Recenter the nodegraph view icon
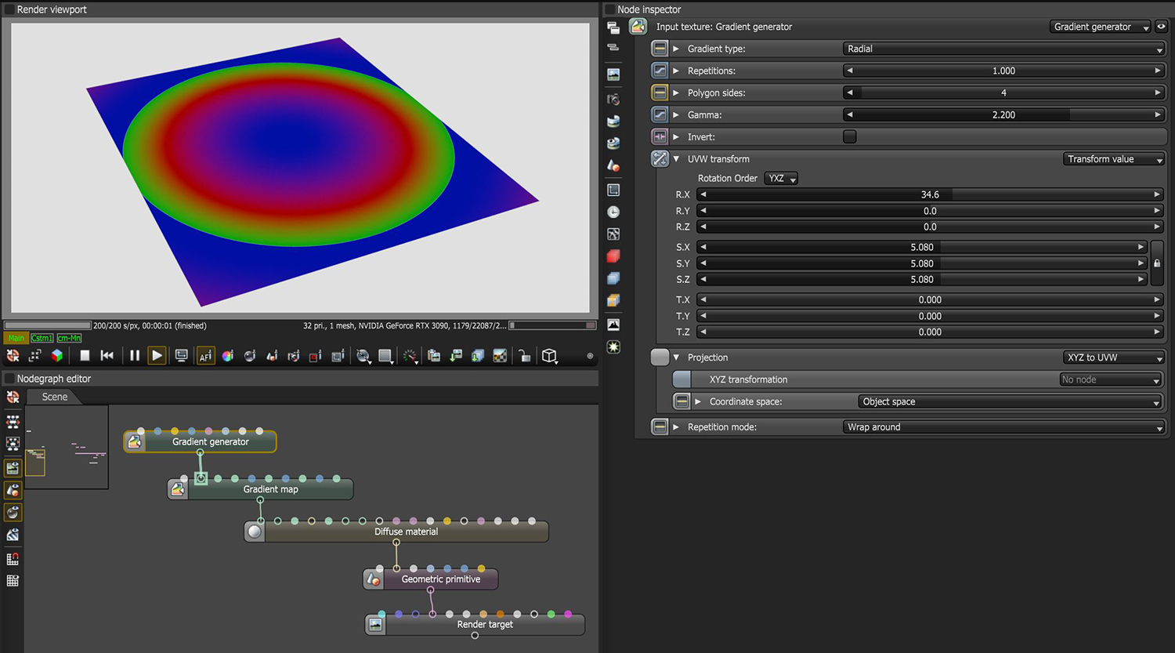Image resolution: width=1175 pixels, height=653 pixels. coord(13,397)
